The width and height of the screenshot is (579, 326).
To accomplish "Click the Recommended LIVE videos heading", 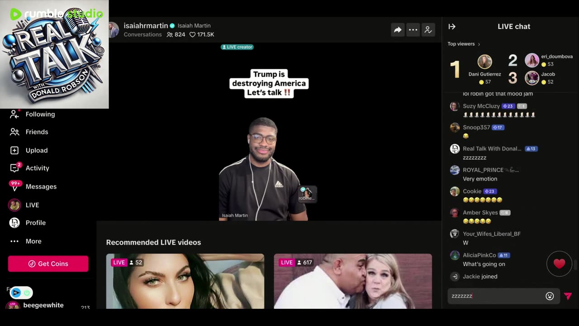I will pyautogui.click(x=153, y=243).
